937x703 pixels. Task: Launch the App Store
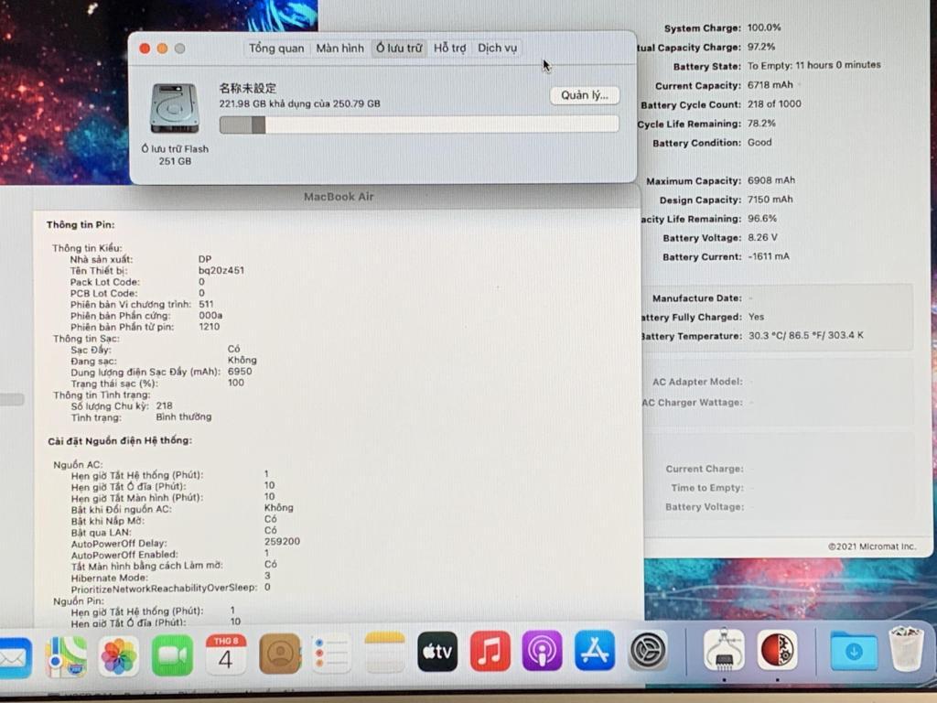(595, 650)
